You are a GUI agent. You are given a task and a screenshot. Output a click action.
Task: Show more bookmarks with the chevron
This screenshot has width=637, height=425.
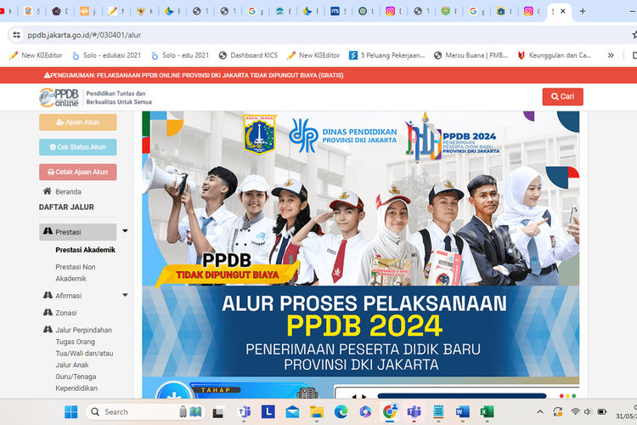[x=610, y=55]
